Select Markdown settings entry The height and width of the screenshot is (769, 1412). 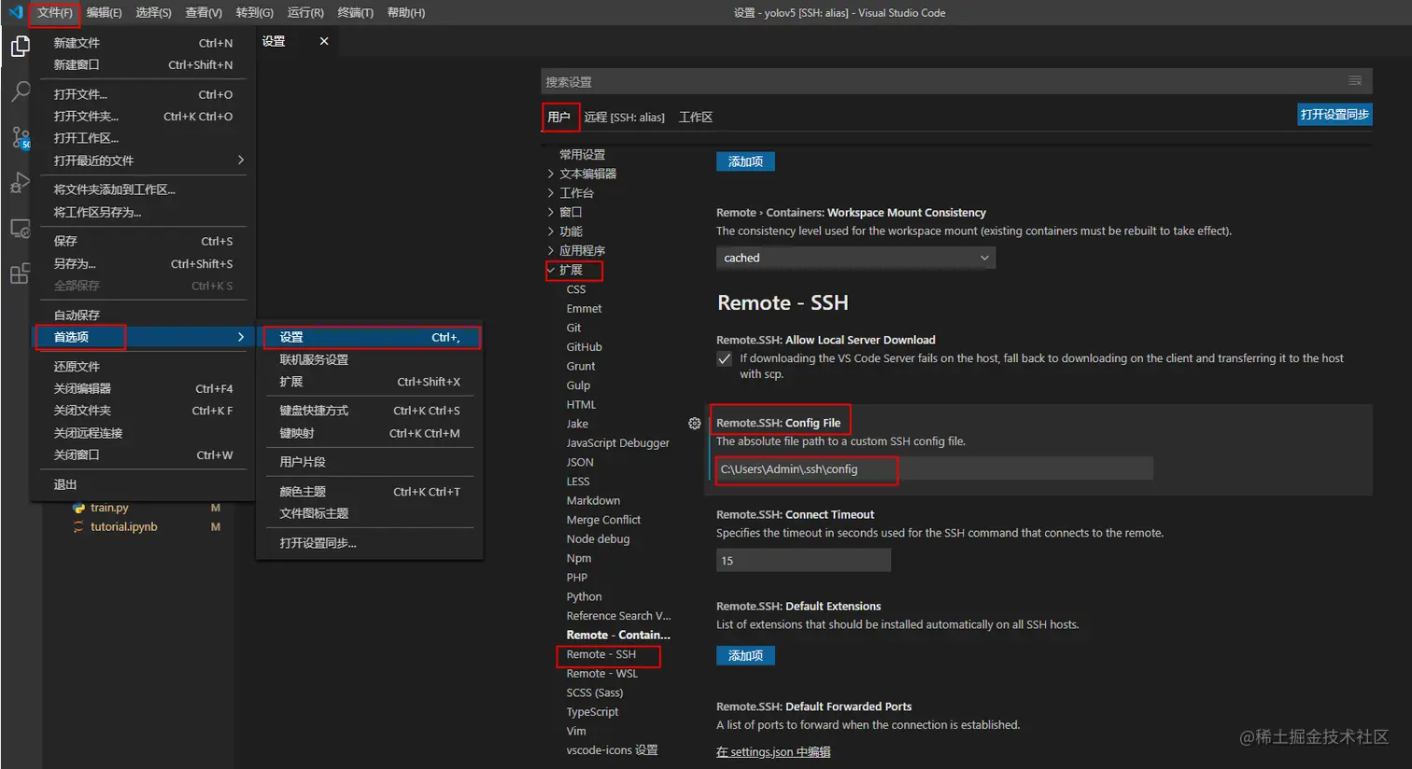(593, 501)
